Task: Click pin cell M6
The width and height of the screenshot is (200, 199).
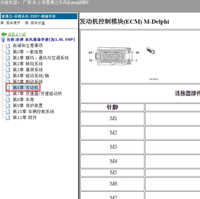Action: coord(112,184)
